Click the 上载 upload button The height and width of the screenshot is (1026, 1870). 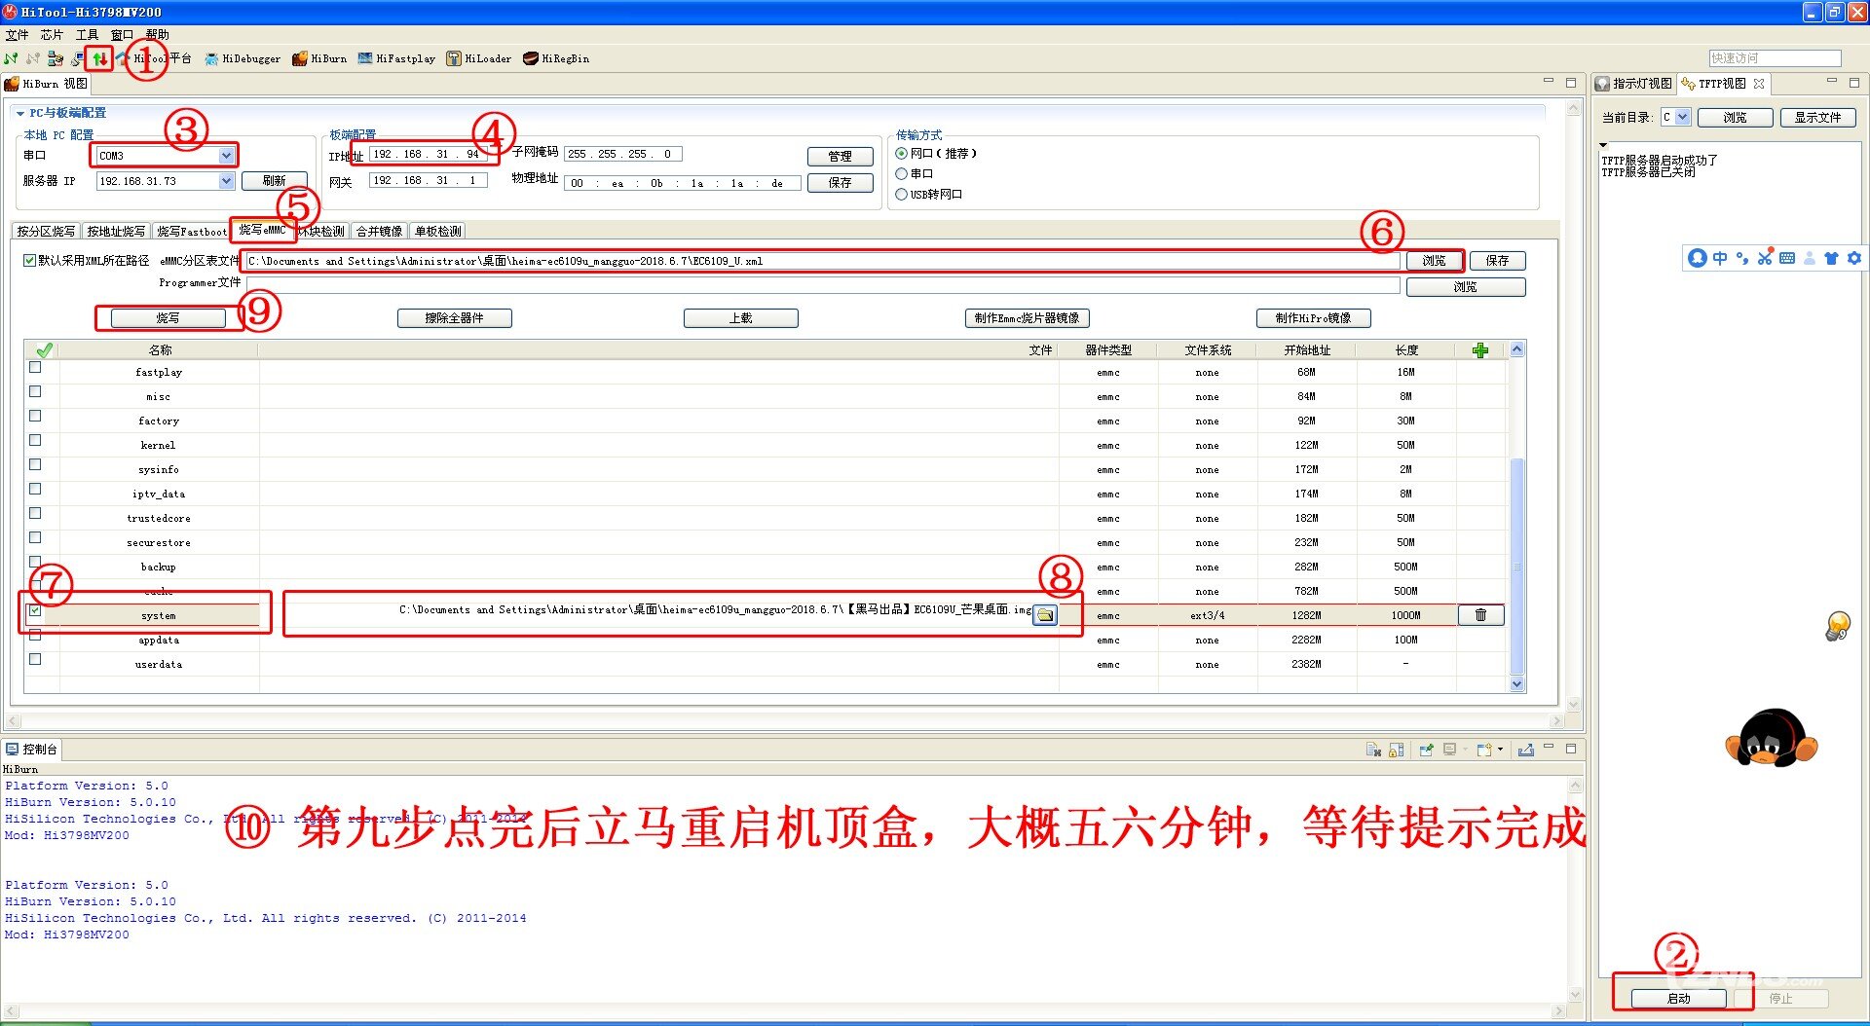pos(741,318)
